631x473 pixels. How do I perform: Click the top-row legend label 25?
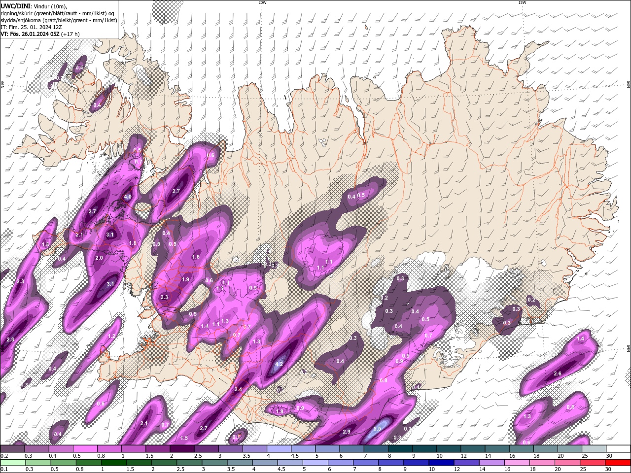(x=585, y=456)
